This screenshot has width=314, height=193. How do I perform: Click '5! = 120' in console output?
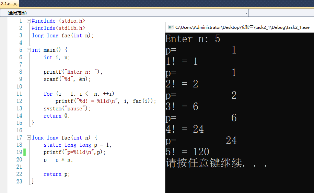187,152
